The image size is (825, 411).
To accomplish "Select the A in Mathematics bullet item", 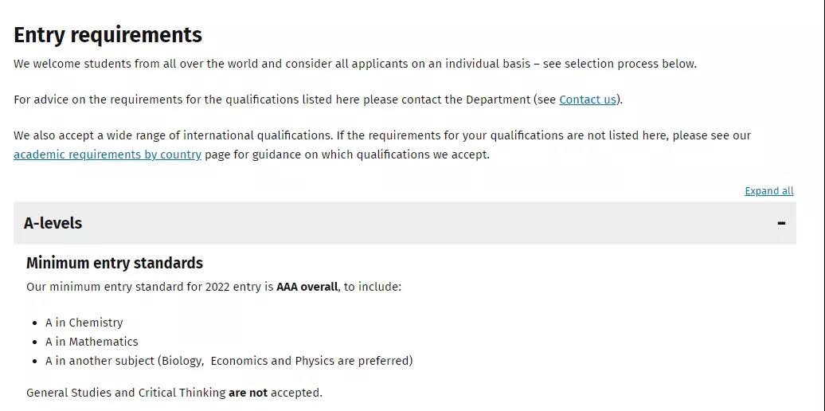I will (x=92, y=342).
